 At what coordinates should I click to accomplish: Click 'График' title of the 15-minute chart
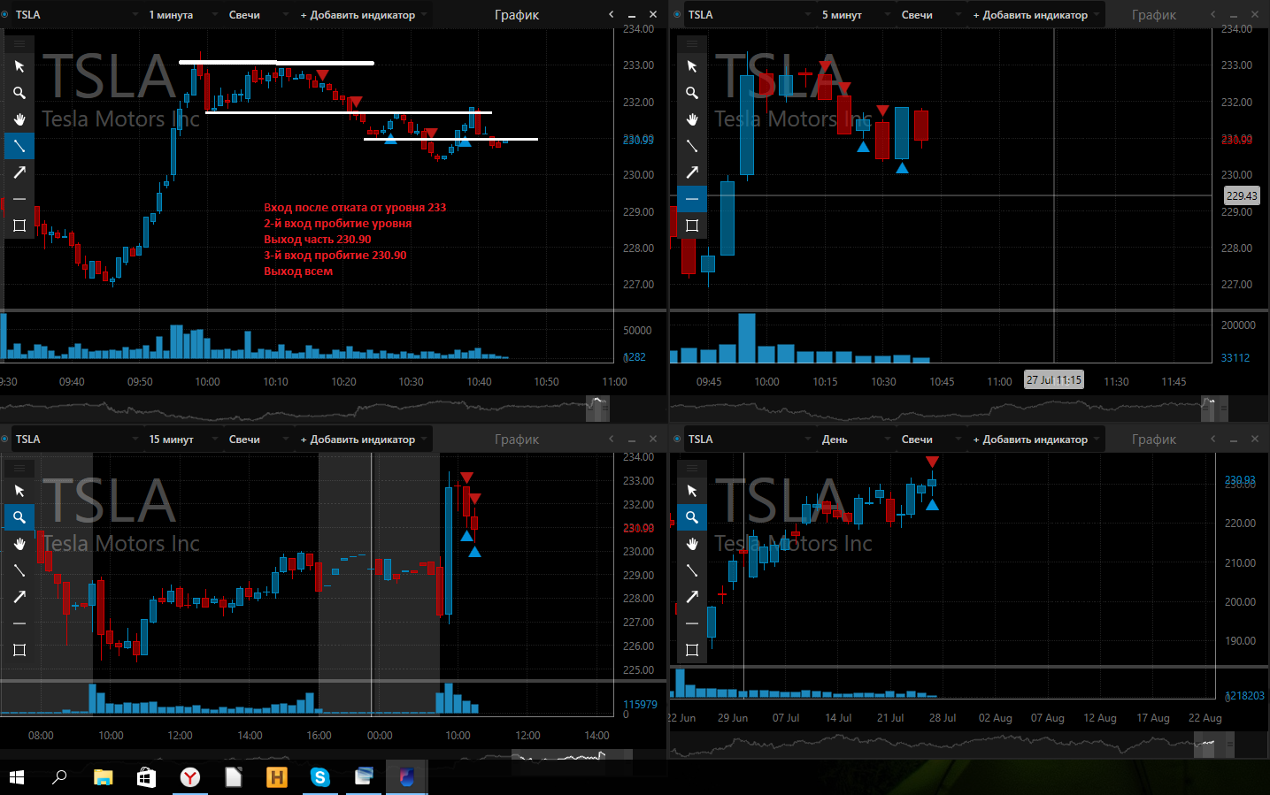(x=517, y=440)
